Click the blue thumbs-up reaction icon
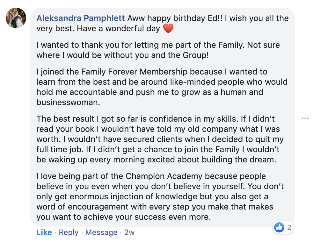 (279, 227)
